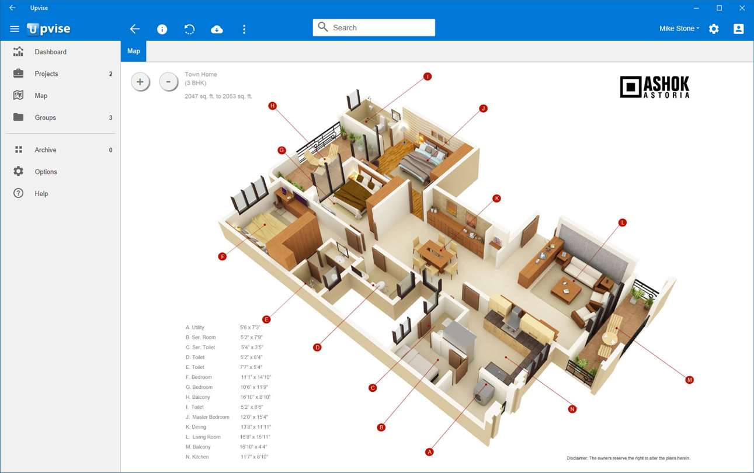This screenshot has height=473, width=754.
Task: Open Projects in the sidebar
Action: click(x=61, y=74)
